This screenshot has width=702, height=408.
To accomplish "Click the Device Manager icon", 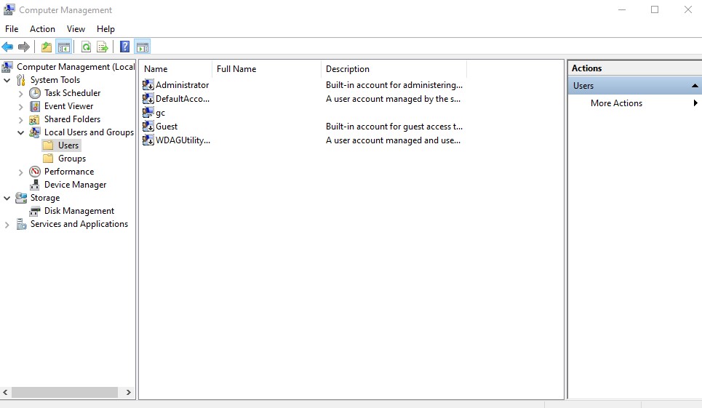I will tap(34, 185).
